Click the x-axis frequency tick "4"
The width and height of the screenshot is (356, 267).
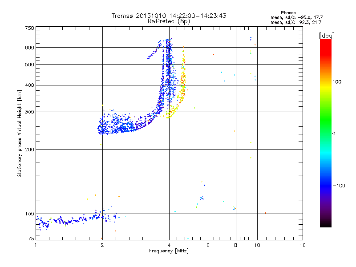[x=169, y=245]
